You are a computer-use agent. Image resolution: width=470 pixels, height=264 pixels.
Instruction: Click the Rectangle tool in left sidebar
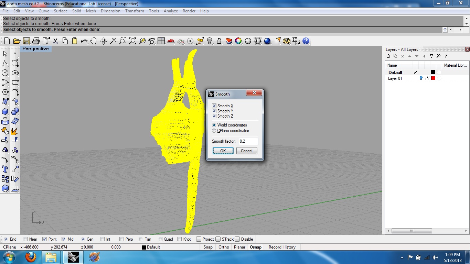tap(15, 82)
